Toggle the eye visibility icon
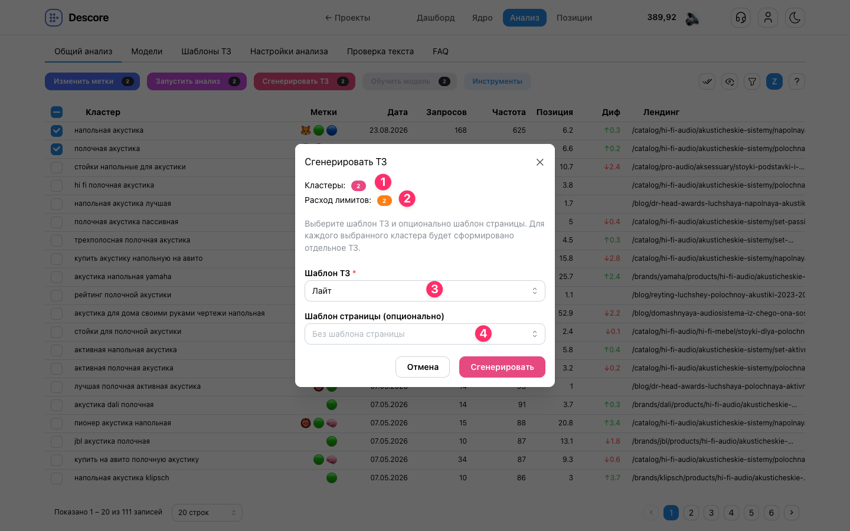 pyautogui.click(x=730, y=81)
